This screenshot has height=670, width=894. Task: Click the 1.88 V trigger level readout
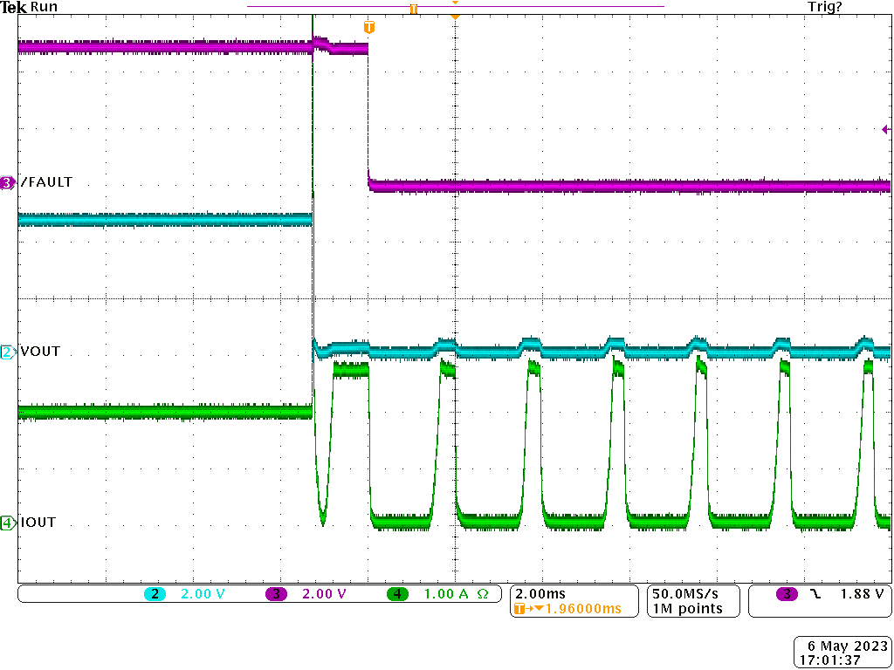(x=860, y=593)
